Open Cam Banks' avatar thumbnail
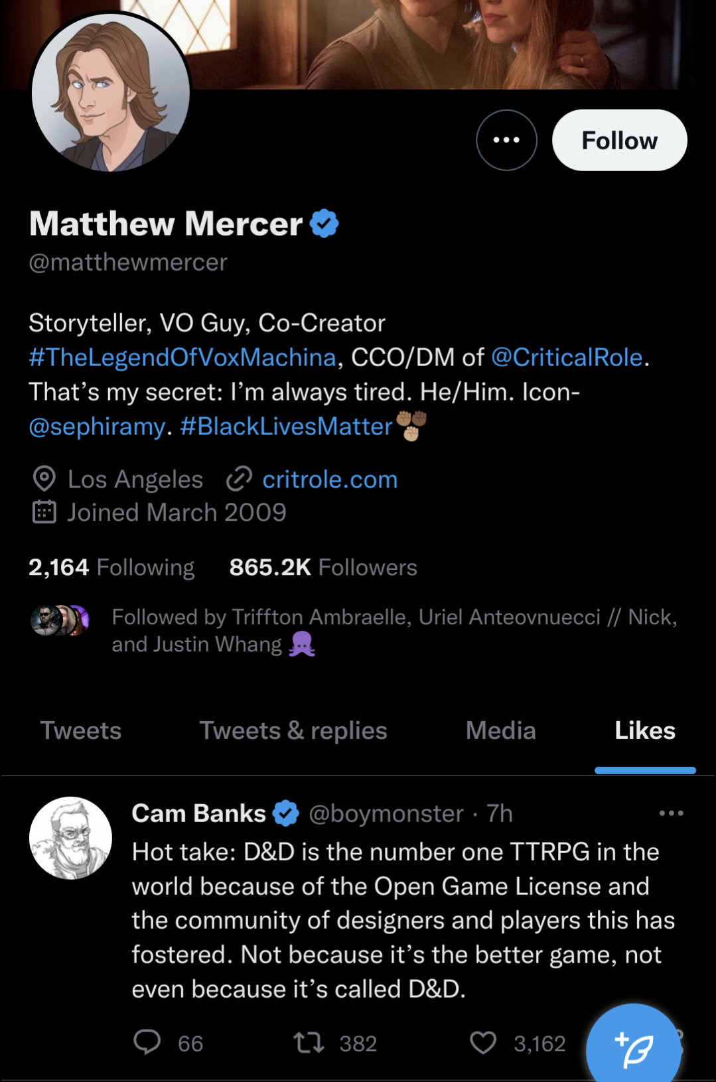This screenshot has width=716, height=1082. click(x=70, y=838)
